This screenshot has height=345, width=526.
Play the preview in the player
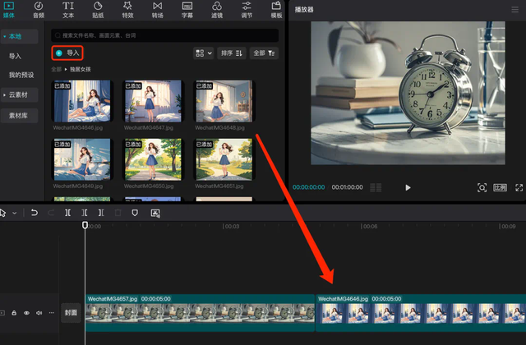[408, 187]
